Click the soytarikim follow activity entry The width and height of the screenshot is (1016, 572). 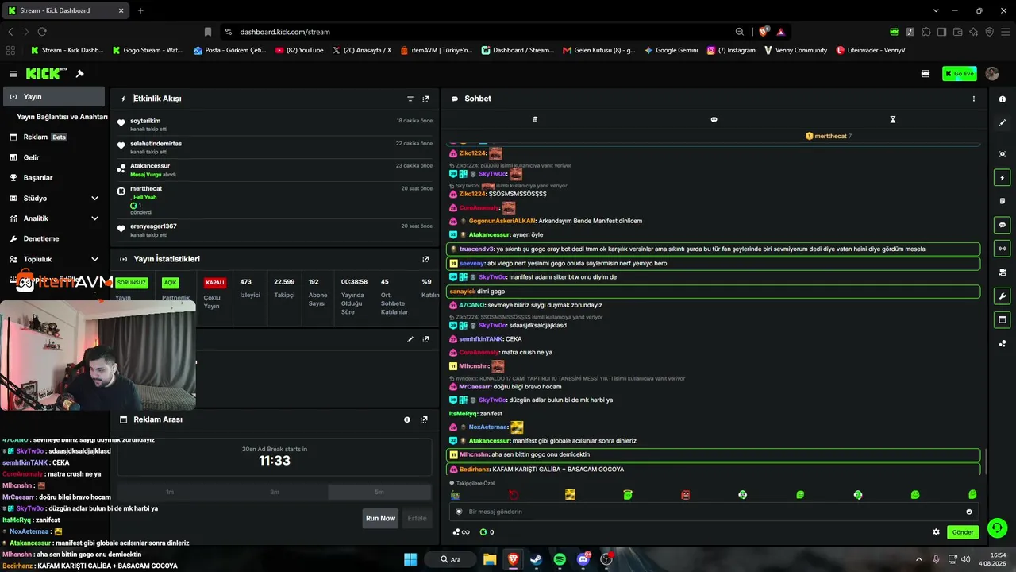pos(275,125)
